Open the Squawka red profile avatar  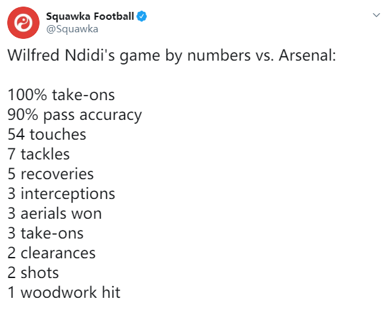click(x=23, y=23)
